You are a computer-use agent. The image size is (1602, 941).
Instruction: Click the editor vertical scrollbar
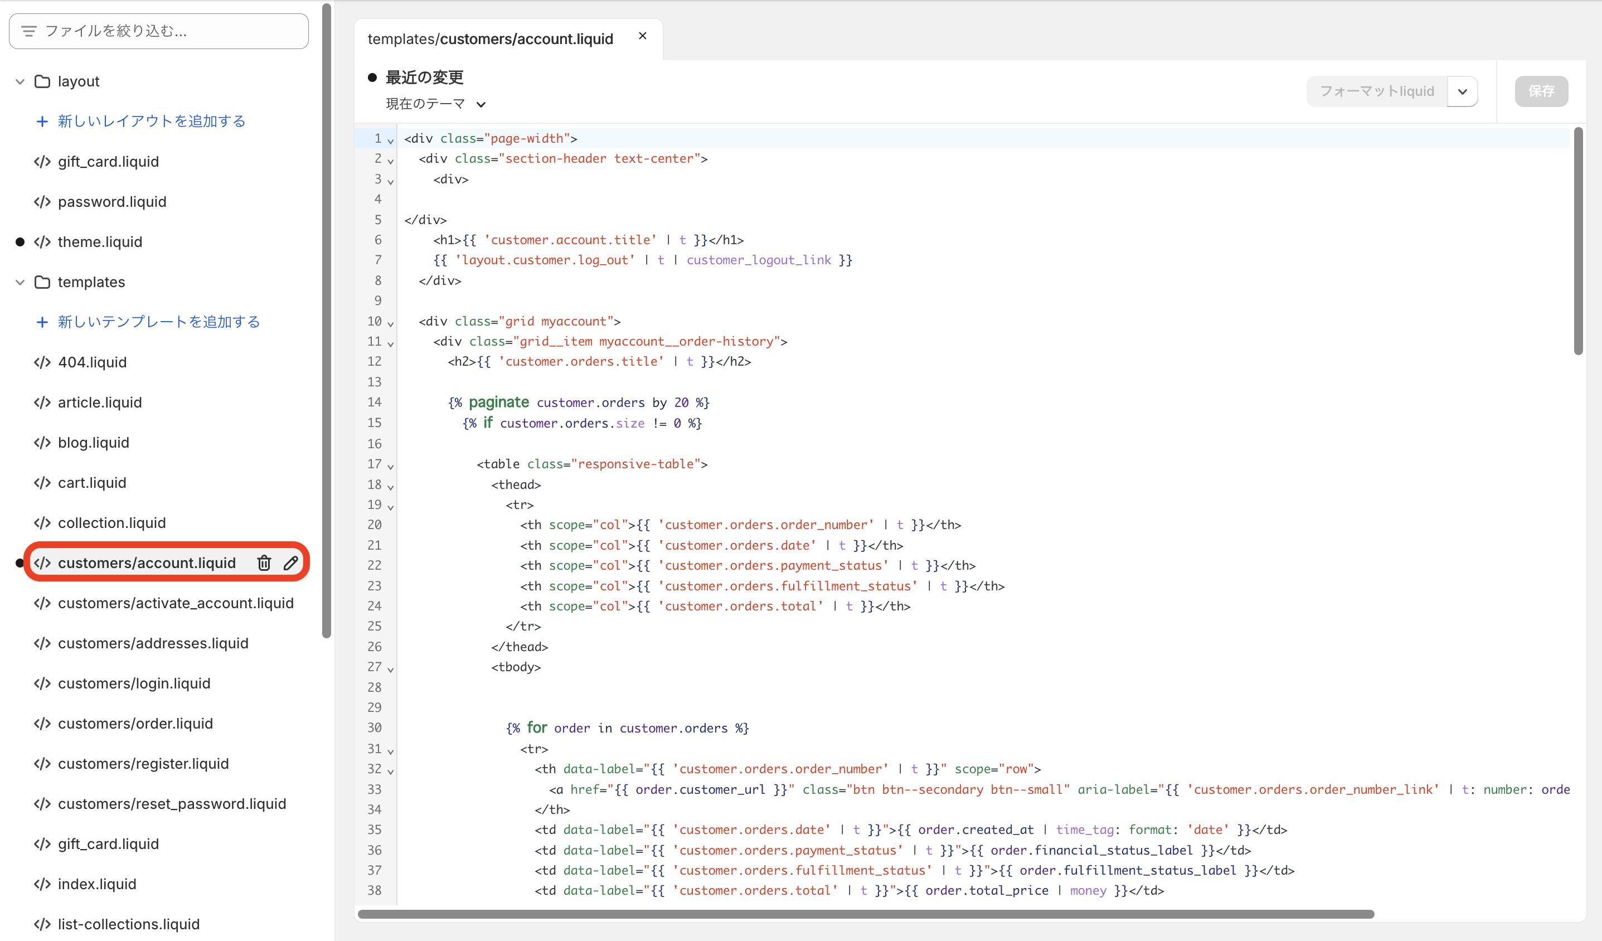click(1578, 240)
